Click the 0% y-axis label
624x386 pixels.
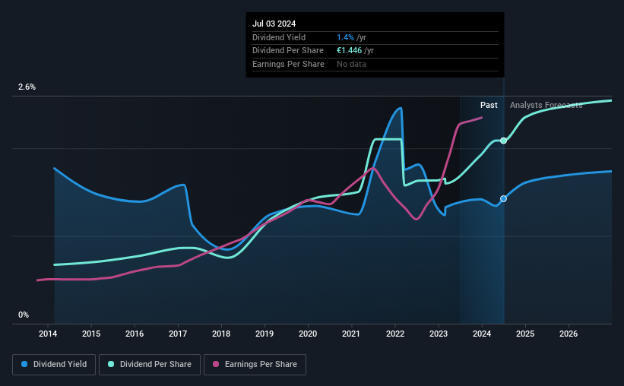tap(24, 315)
